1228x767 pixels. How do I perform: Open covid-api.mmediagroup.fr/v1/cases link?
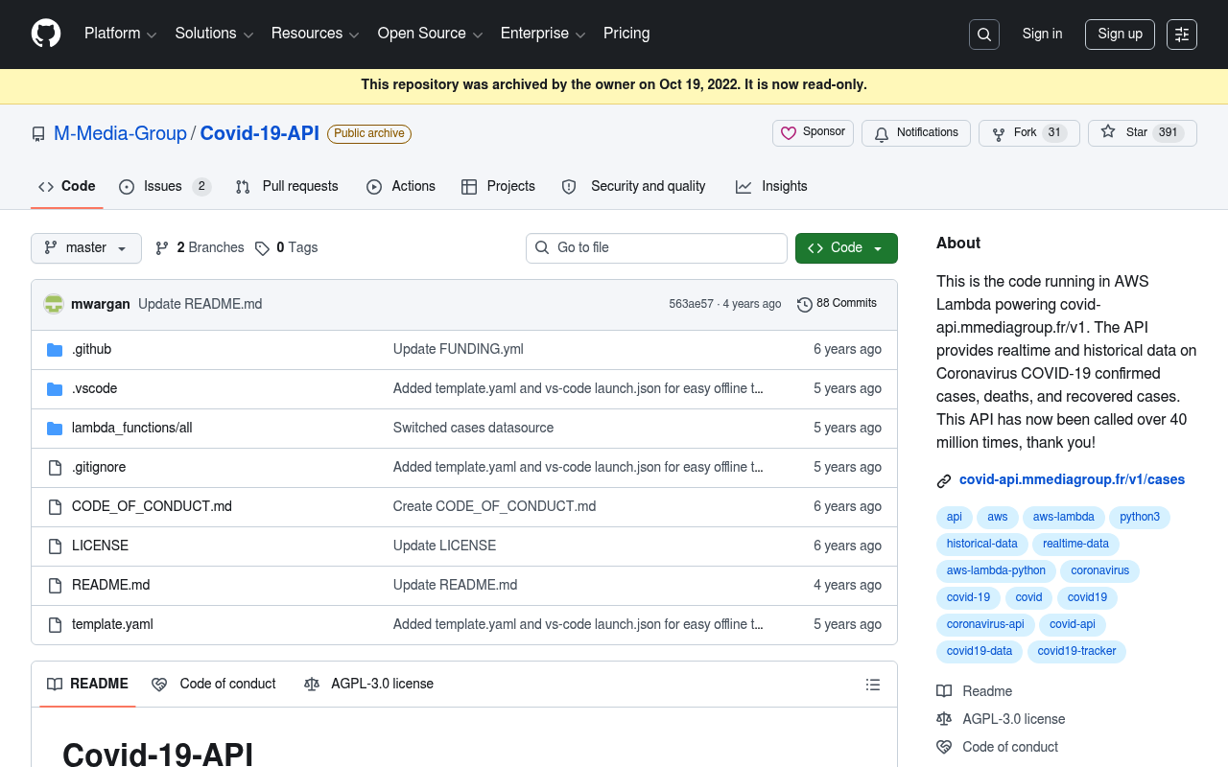tap(1072, 480)
